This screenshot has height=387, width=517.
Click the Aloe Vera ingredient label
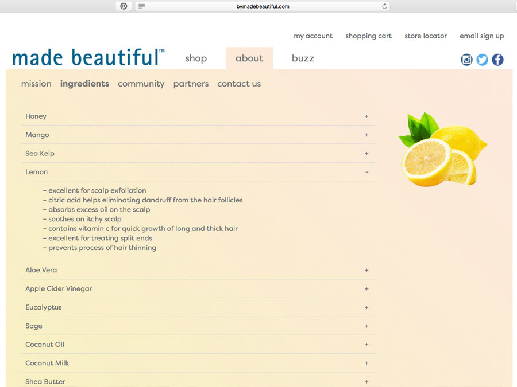41,270
